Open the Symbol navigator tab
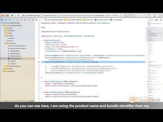The height and width of the screenshot is (122, 163). click(10, 20)
